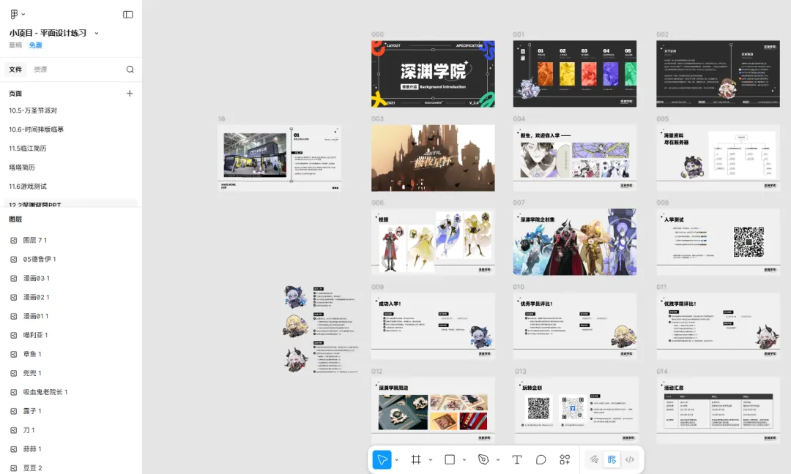The width and height of the screenshot is (791, 474).
Task: Click the blue 免费 plan link
Action: pos(35,45)
